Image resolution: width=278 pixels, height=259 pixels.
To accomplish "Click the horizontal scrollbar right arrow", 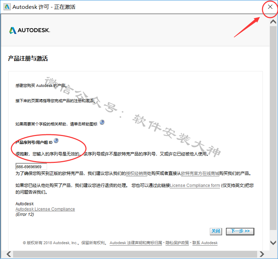I will tap(262, 254).
